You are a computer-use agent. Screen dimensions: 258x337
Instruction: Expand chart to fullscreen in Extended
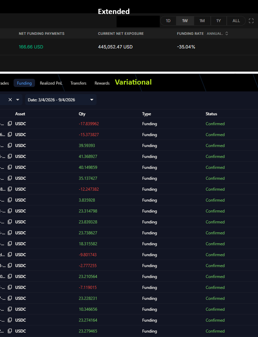pyautogui.click(x=251, y=21)
